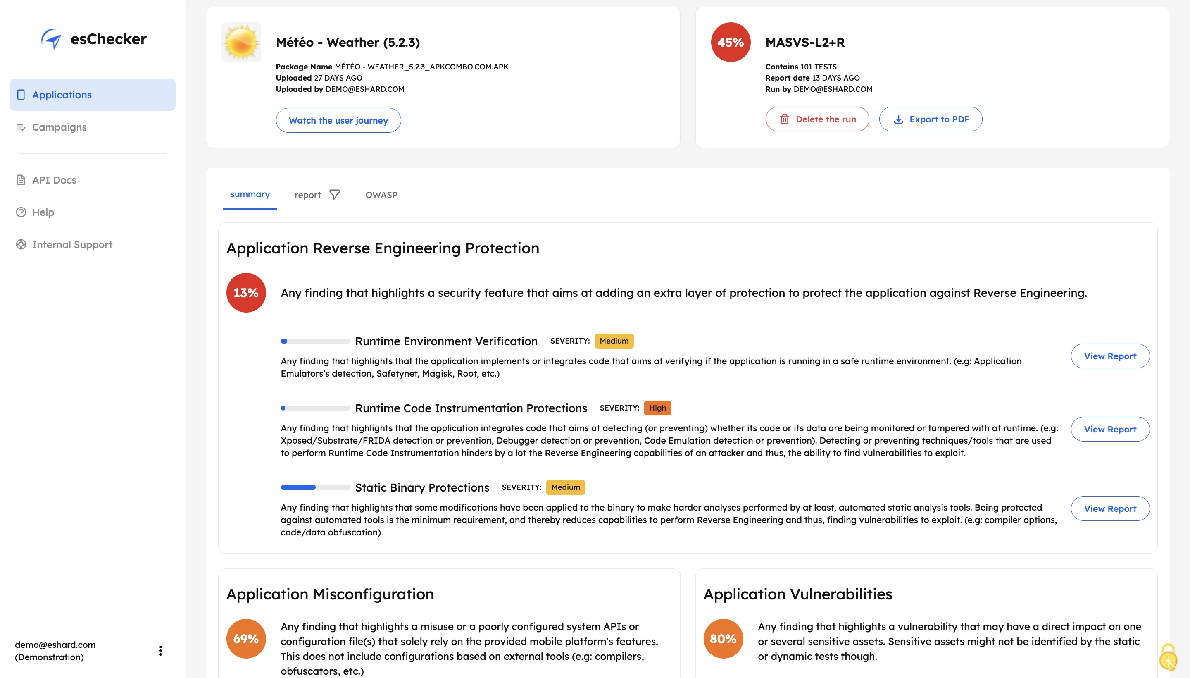Open the yellow lock icon at bottom right
The image size is (1190, 678).
(1168, 657)
